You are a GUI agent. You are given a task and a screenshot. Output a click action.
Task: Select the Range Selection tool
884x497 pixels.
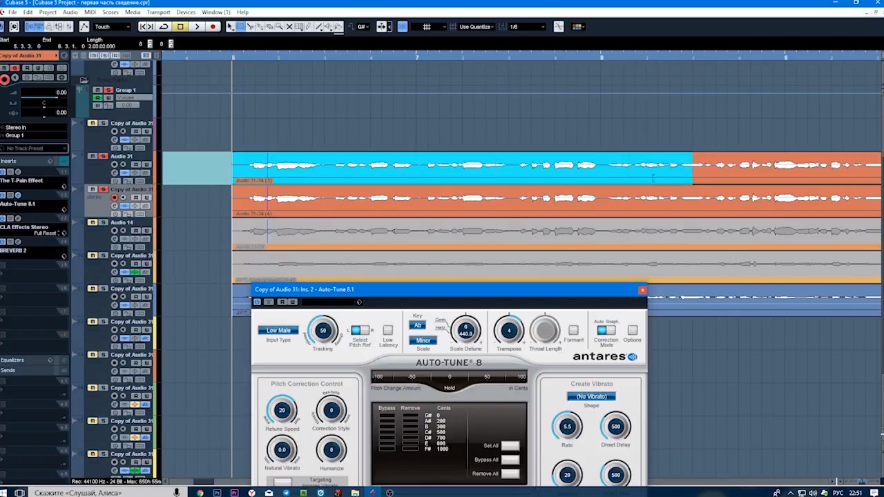[x=240, y=27]
